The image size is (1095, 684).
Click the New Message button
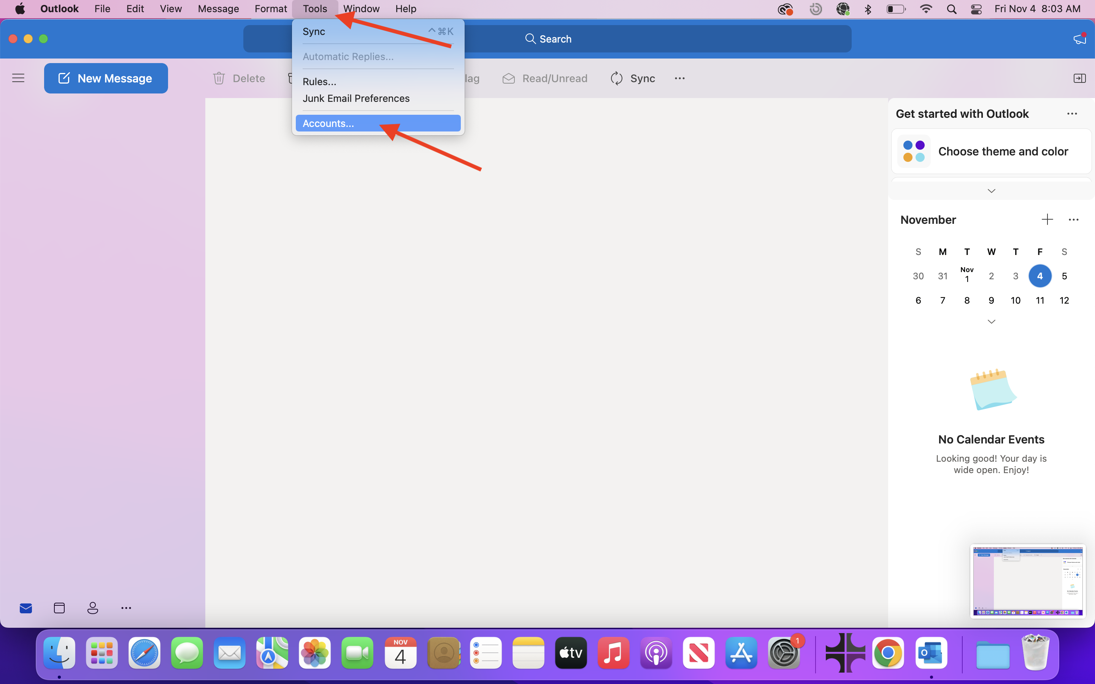click(106, 78)
